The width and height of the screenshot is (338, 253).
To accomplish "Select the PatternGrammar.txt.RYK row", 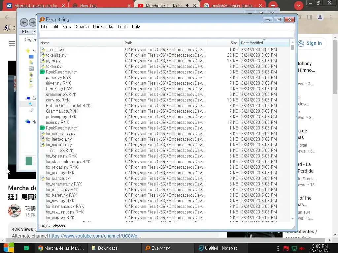I will [x=164, y=105].
